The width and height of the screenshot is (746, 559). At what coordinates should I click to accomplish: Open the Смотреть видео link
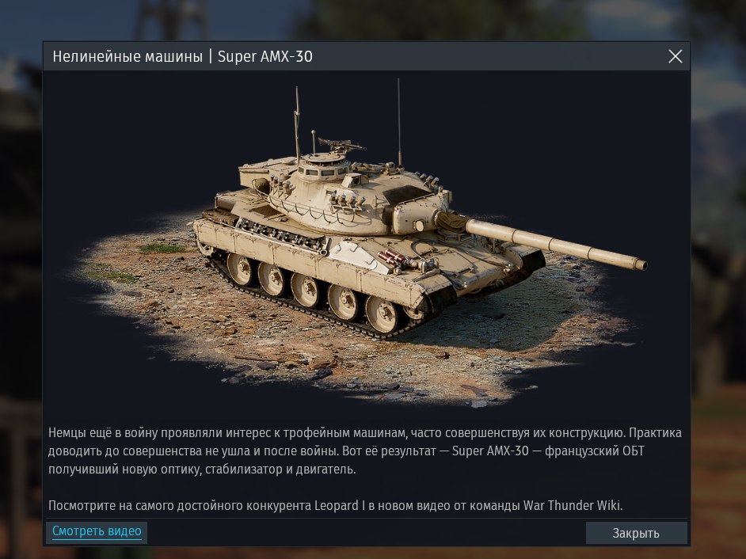coord(97,531)
